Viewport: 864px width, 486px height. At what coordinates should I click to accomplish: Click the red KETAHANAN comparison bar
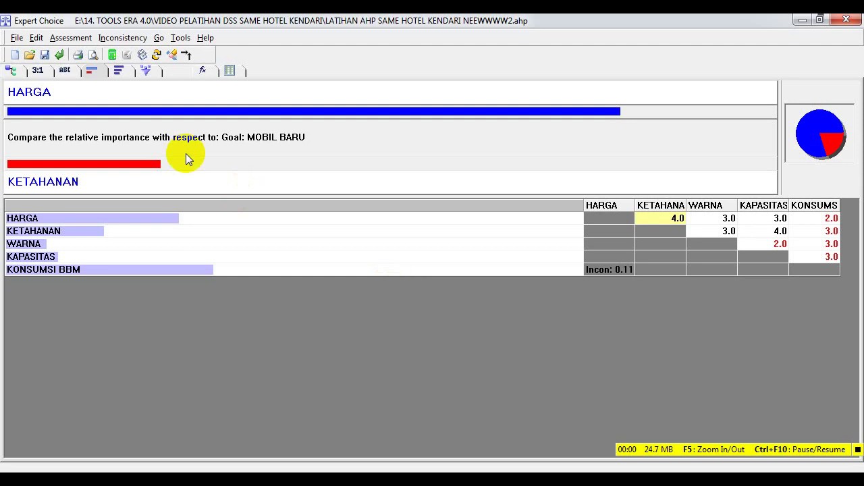84,164
